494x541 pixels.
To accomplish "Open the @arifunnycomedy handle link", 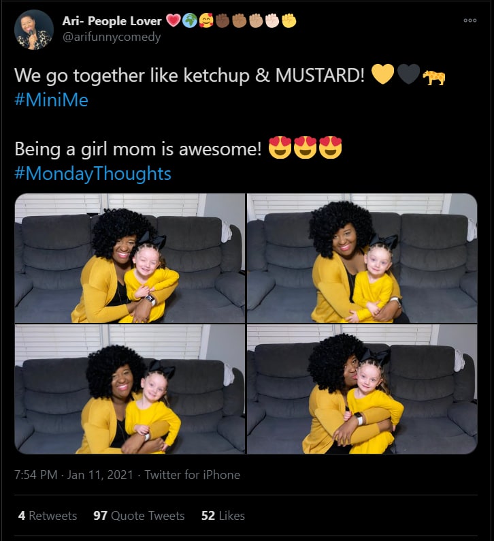I will (112, 37).
